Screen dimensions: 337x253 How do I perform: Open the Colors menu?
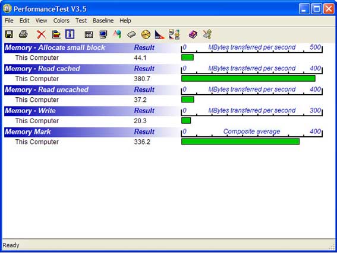[61, 21]
